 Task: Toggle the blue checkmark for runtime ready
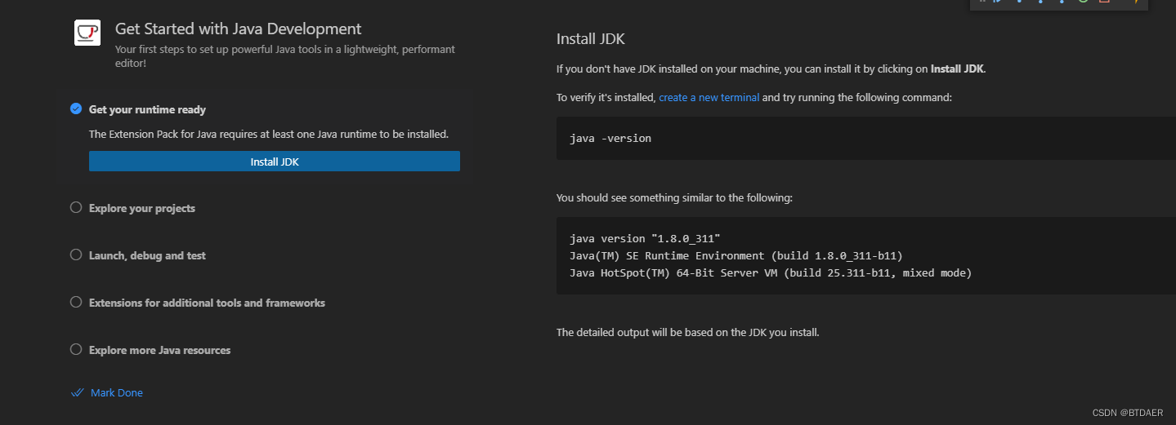[76, 109]
